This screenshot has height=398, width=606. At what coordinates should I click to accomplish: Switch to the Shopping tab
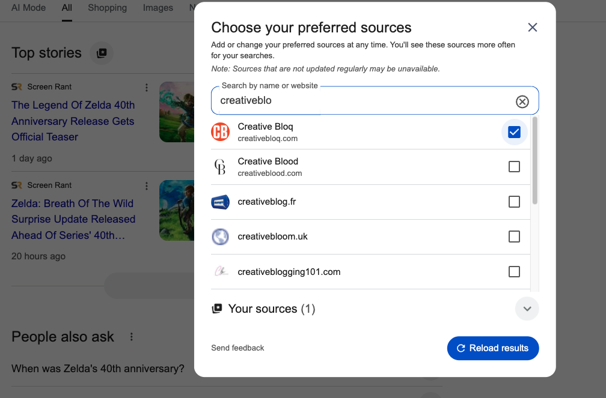click(x=107, y=8)
